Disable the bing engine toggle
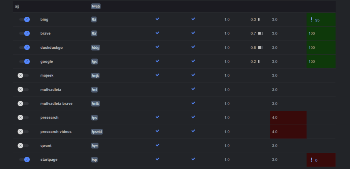Viewport: 350px width, 169px height. coord(25,19)
